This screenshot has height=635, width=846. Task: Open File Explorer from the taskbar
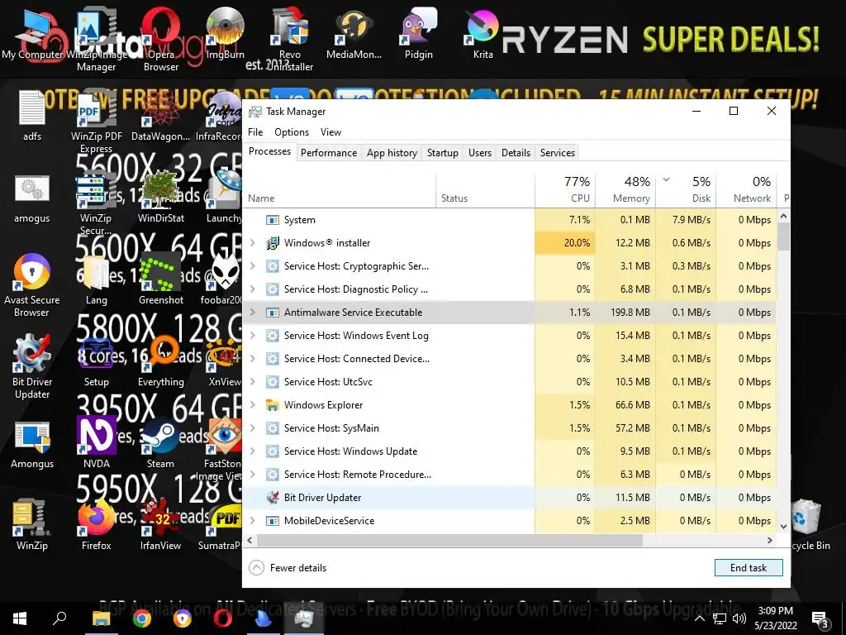[x=102, y=618]
